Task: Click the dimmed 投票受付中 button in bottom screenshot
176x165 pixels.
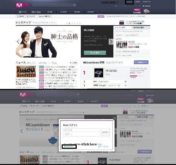Action: (x=145, y=152)
